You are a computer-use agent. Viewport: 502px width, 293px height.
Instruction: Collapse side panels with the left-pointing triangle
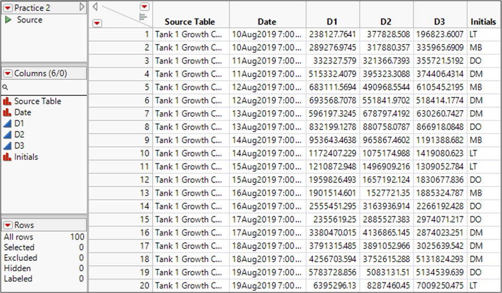point(95,7)
